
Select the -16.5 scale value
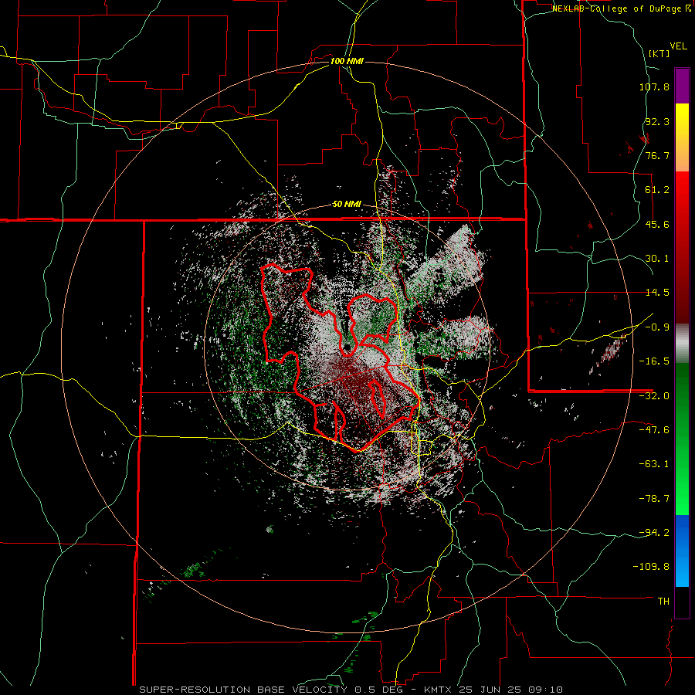click(654, 361)
